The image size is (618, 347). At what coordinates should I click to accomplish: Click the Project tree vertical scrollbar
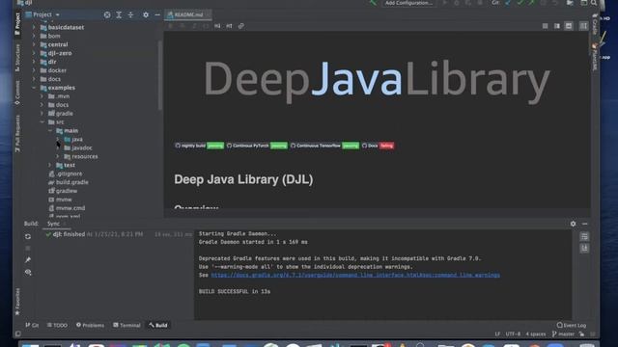[160, 75]
